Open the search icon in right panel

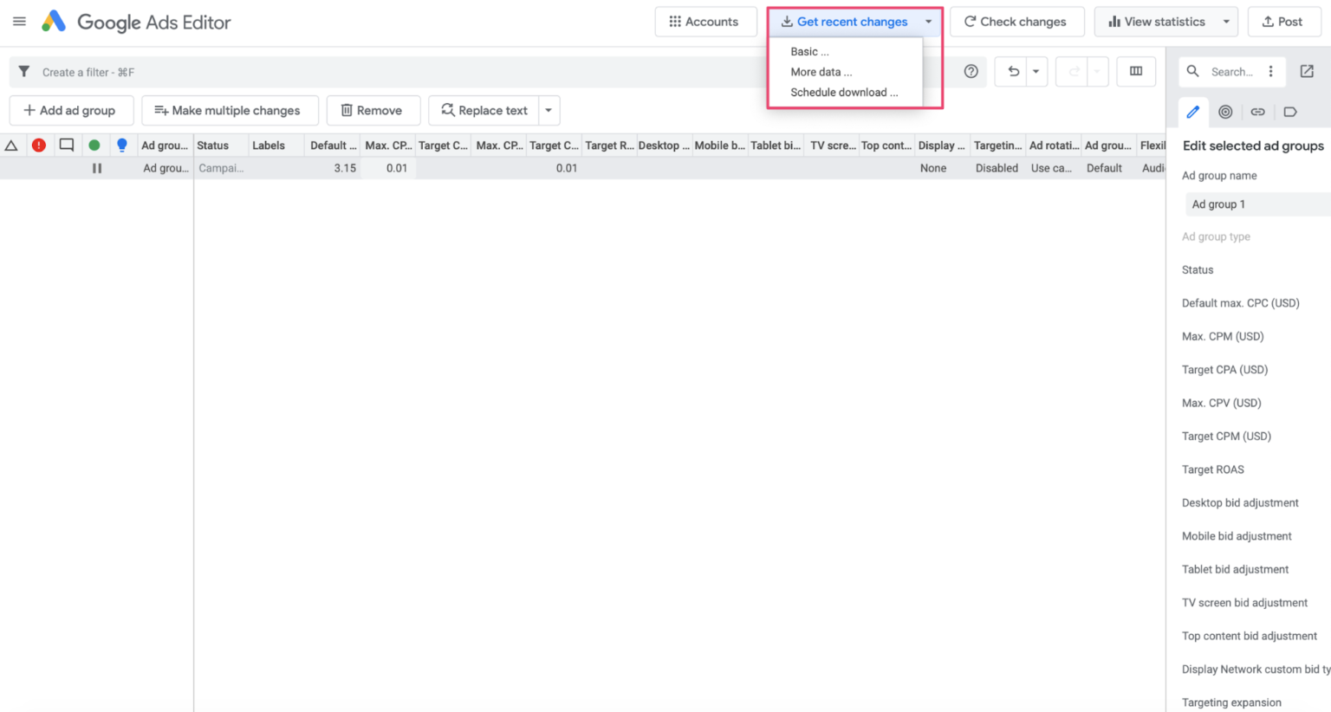coord(1194,71)
